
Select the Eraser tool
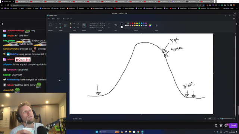[x=71, y=27]
